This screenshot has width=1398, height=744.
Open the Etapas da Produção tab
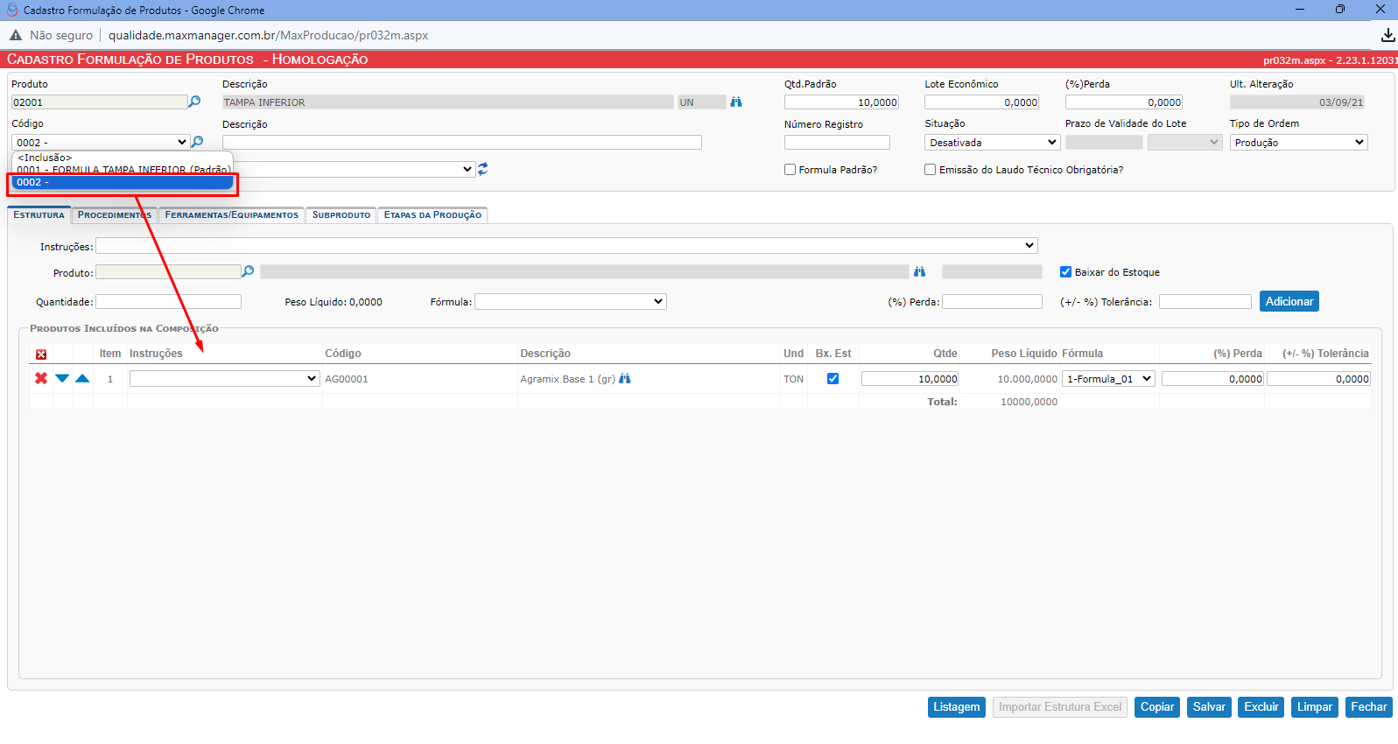point(432,214)
